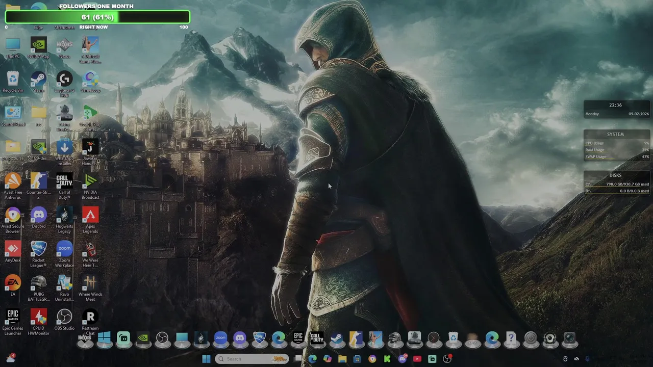Click the RAM Usage meter row
Image resolution: width=653 pixels, height=367 pixels.
[x=617, y=150]
